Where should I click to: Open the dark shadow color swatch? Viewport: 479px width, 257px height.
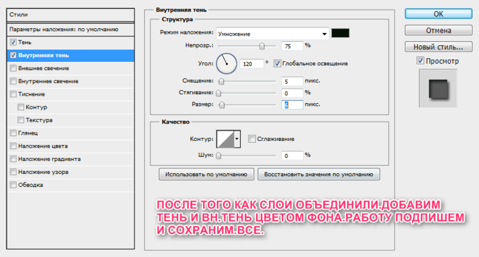click(x=340, y=33)
